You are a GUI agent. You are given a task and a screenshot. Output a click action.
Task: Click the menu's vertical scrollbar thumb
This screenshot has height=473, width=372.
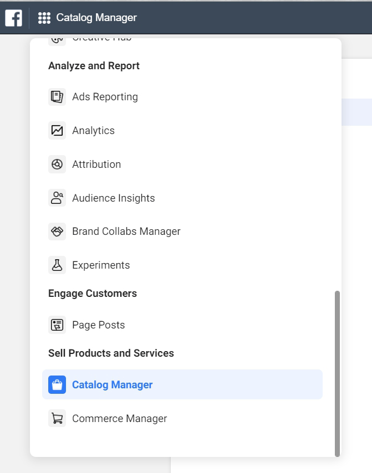tap(337, 374)
